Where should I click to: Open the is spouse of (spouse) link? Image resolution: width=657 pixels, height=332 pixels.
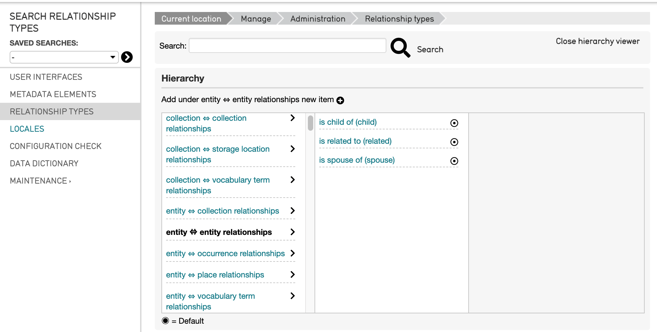point(356,160)
